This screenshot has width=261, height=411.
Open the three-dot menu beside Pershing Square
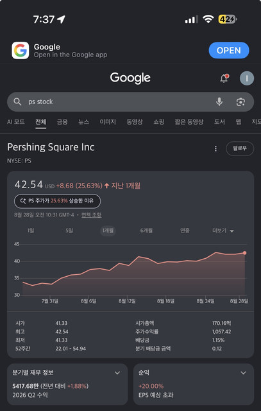tap(215, 148)
